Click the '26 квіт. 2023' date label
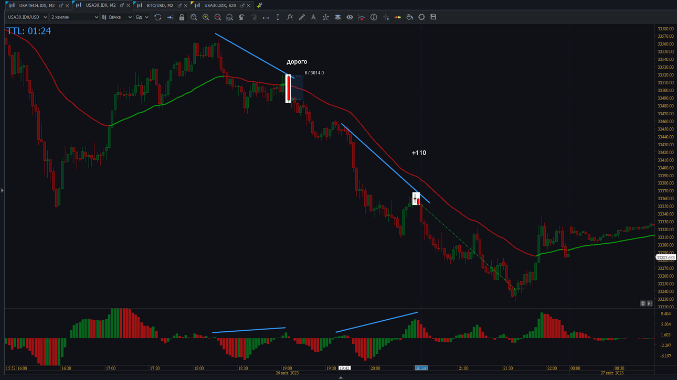The image size is (677, 380). (287, 373)
